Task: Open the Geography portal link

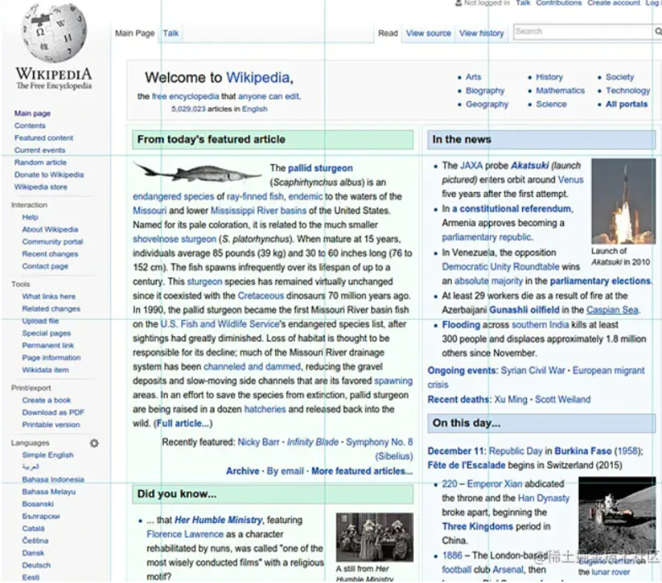Action: (x=487, y=104)
